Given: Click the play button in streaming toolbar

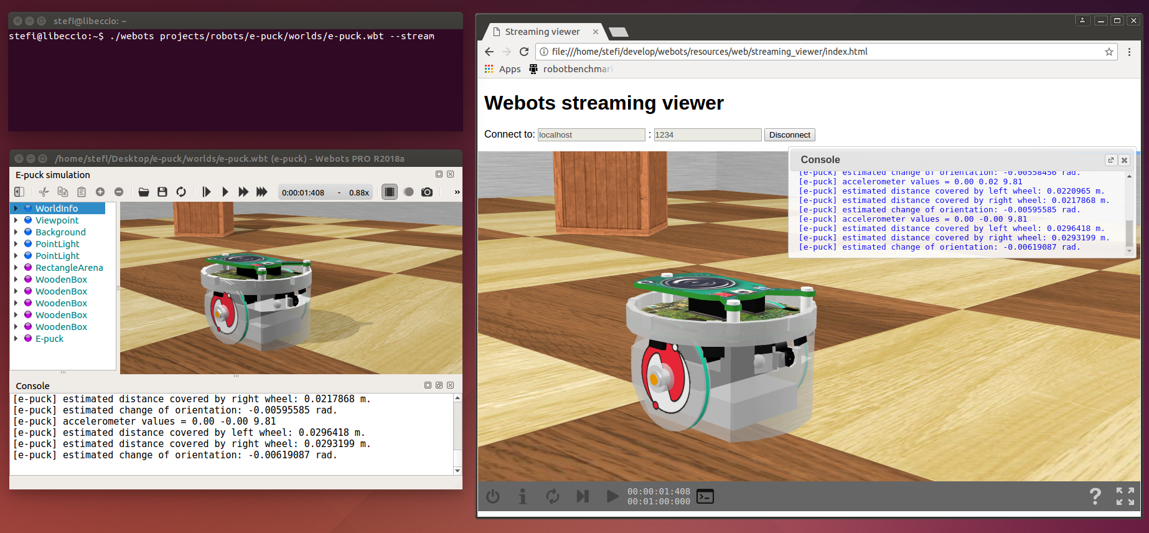Looking at the screenshot, I should tap(612, 496).
